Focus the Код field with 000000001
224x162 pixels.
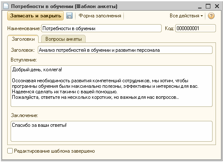pos(196,28)
